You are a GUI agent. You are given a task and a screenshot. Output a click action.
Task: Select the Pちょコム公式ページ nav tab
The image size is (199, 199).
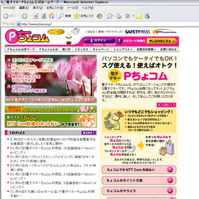click(21, 49)
